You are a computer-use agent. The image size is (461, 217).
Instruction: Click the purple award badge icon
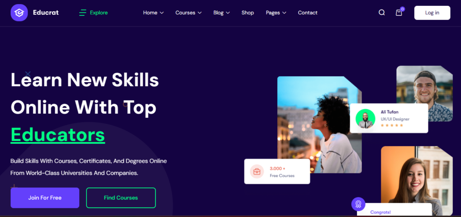(x=358, y=204)
